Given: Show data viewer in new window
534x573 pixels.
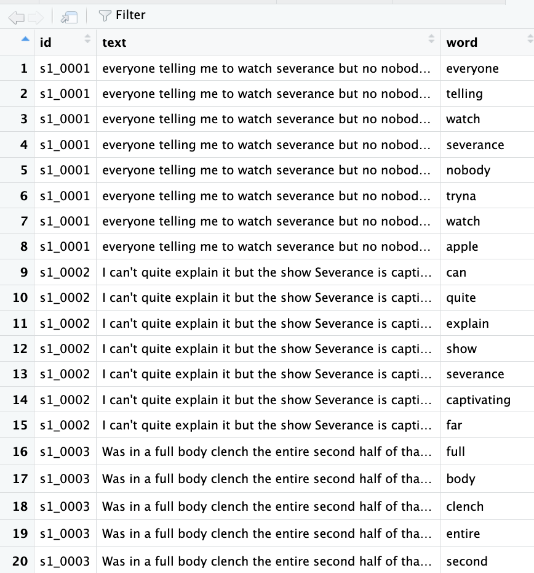Looking at the screenshot, I should tap(69, 17).
